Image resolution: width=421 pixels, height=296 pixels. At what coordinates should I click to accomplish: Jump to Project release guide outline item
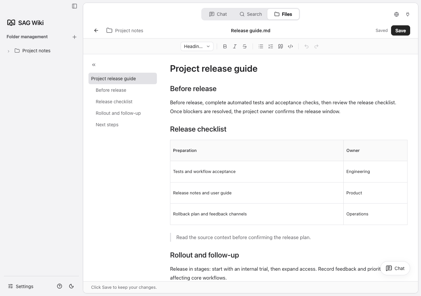coord(123,78)
